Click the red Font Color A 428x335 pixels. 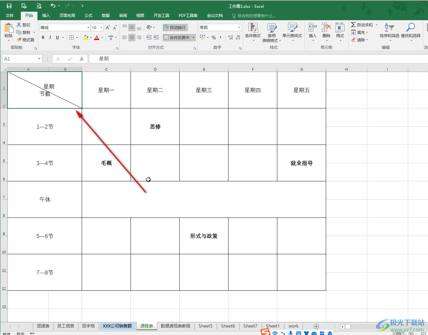click(x=97, y=37)
